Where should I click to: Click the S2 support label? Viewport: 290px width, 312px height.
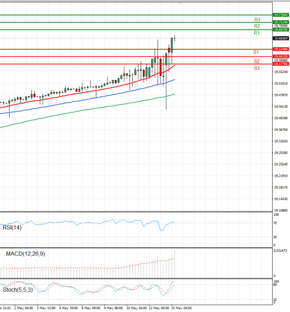[x=257, y=61]
